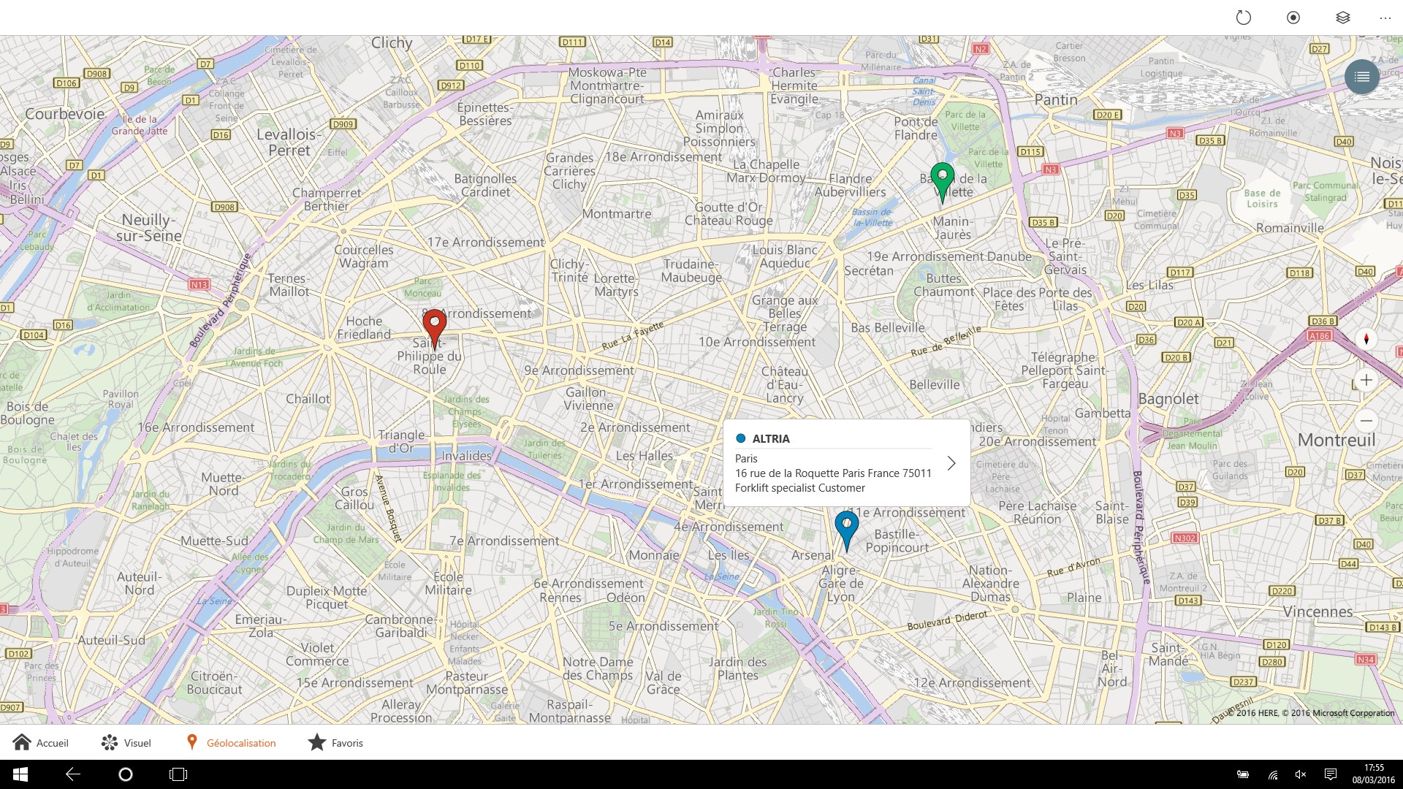
Task: Zoom in with the plus button
Action: point(1366,380)
